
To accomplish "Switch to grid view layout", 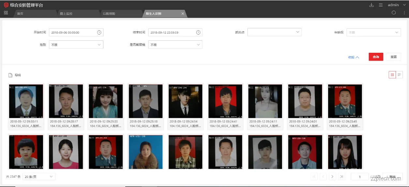I will click(392, 75).
